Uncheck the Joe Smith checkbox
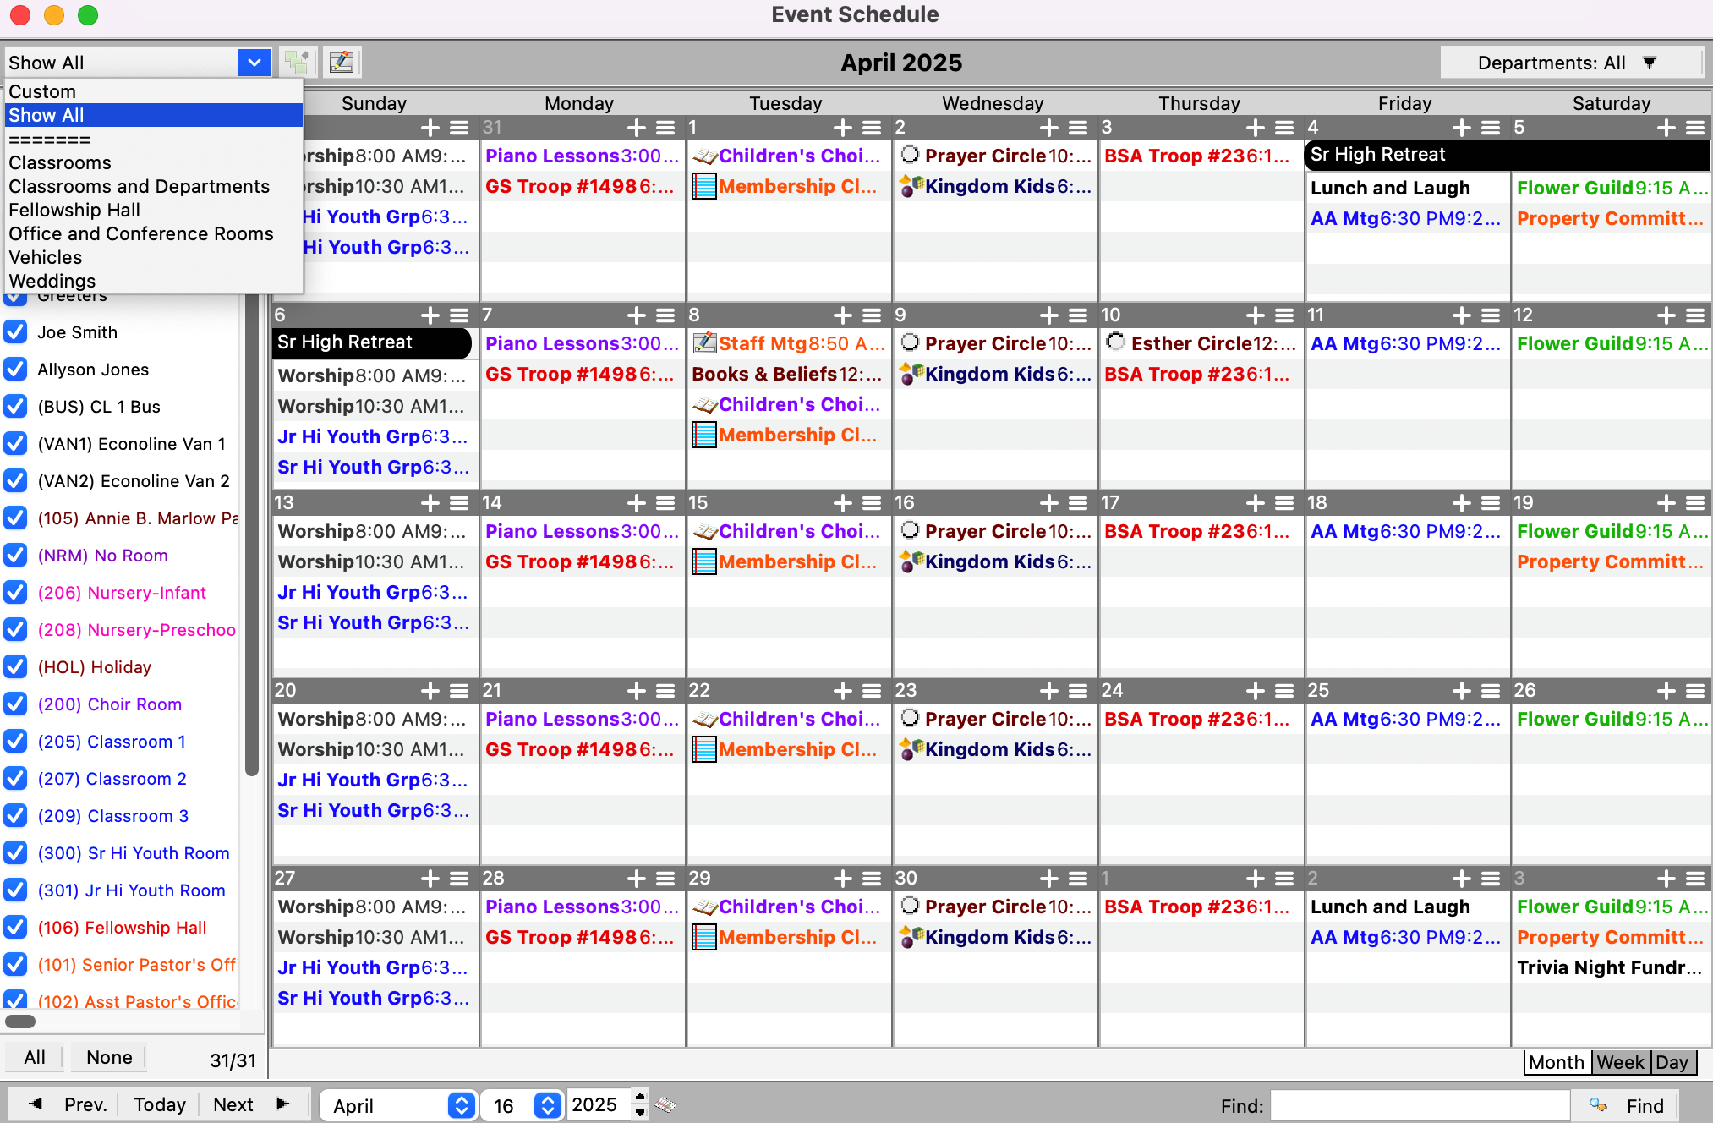The height and width of the screenshot is (1123, 1713). [x=15, y=332]
